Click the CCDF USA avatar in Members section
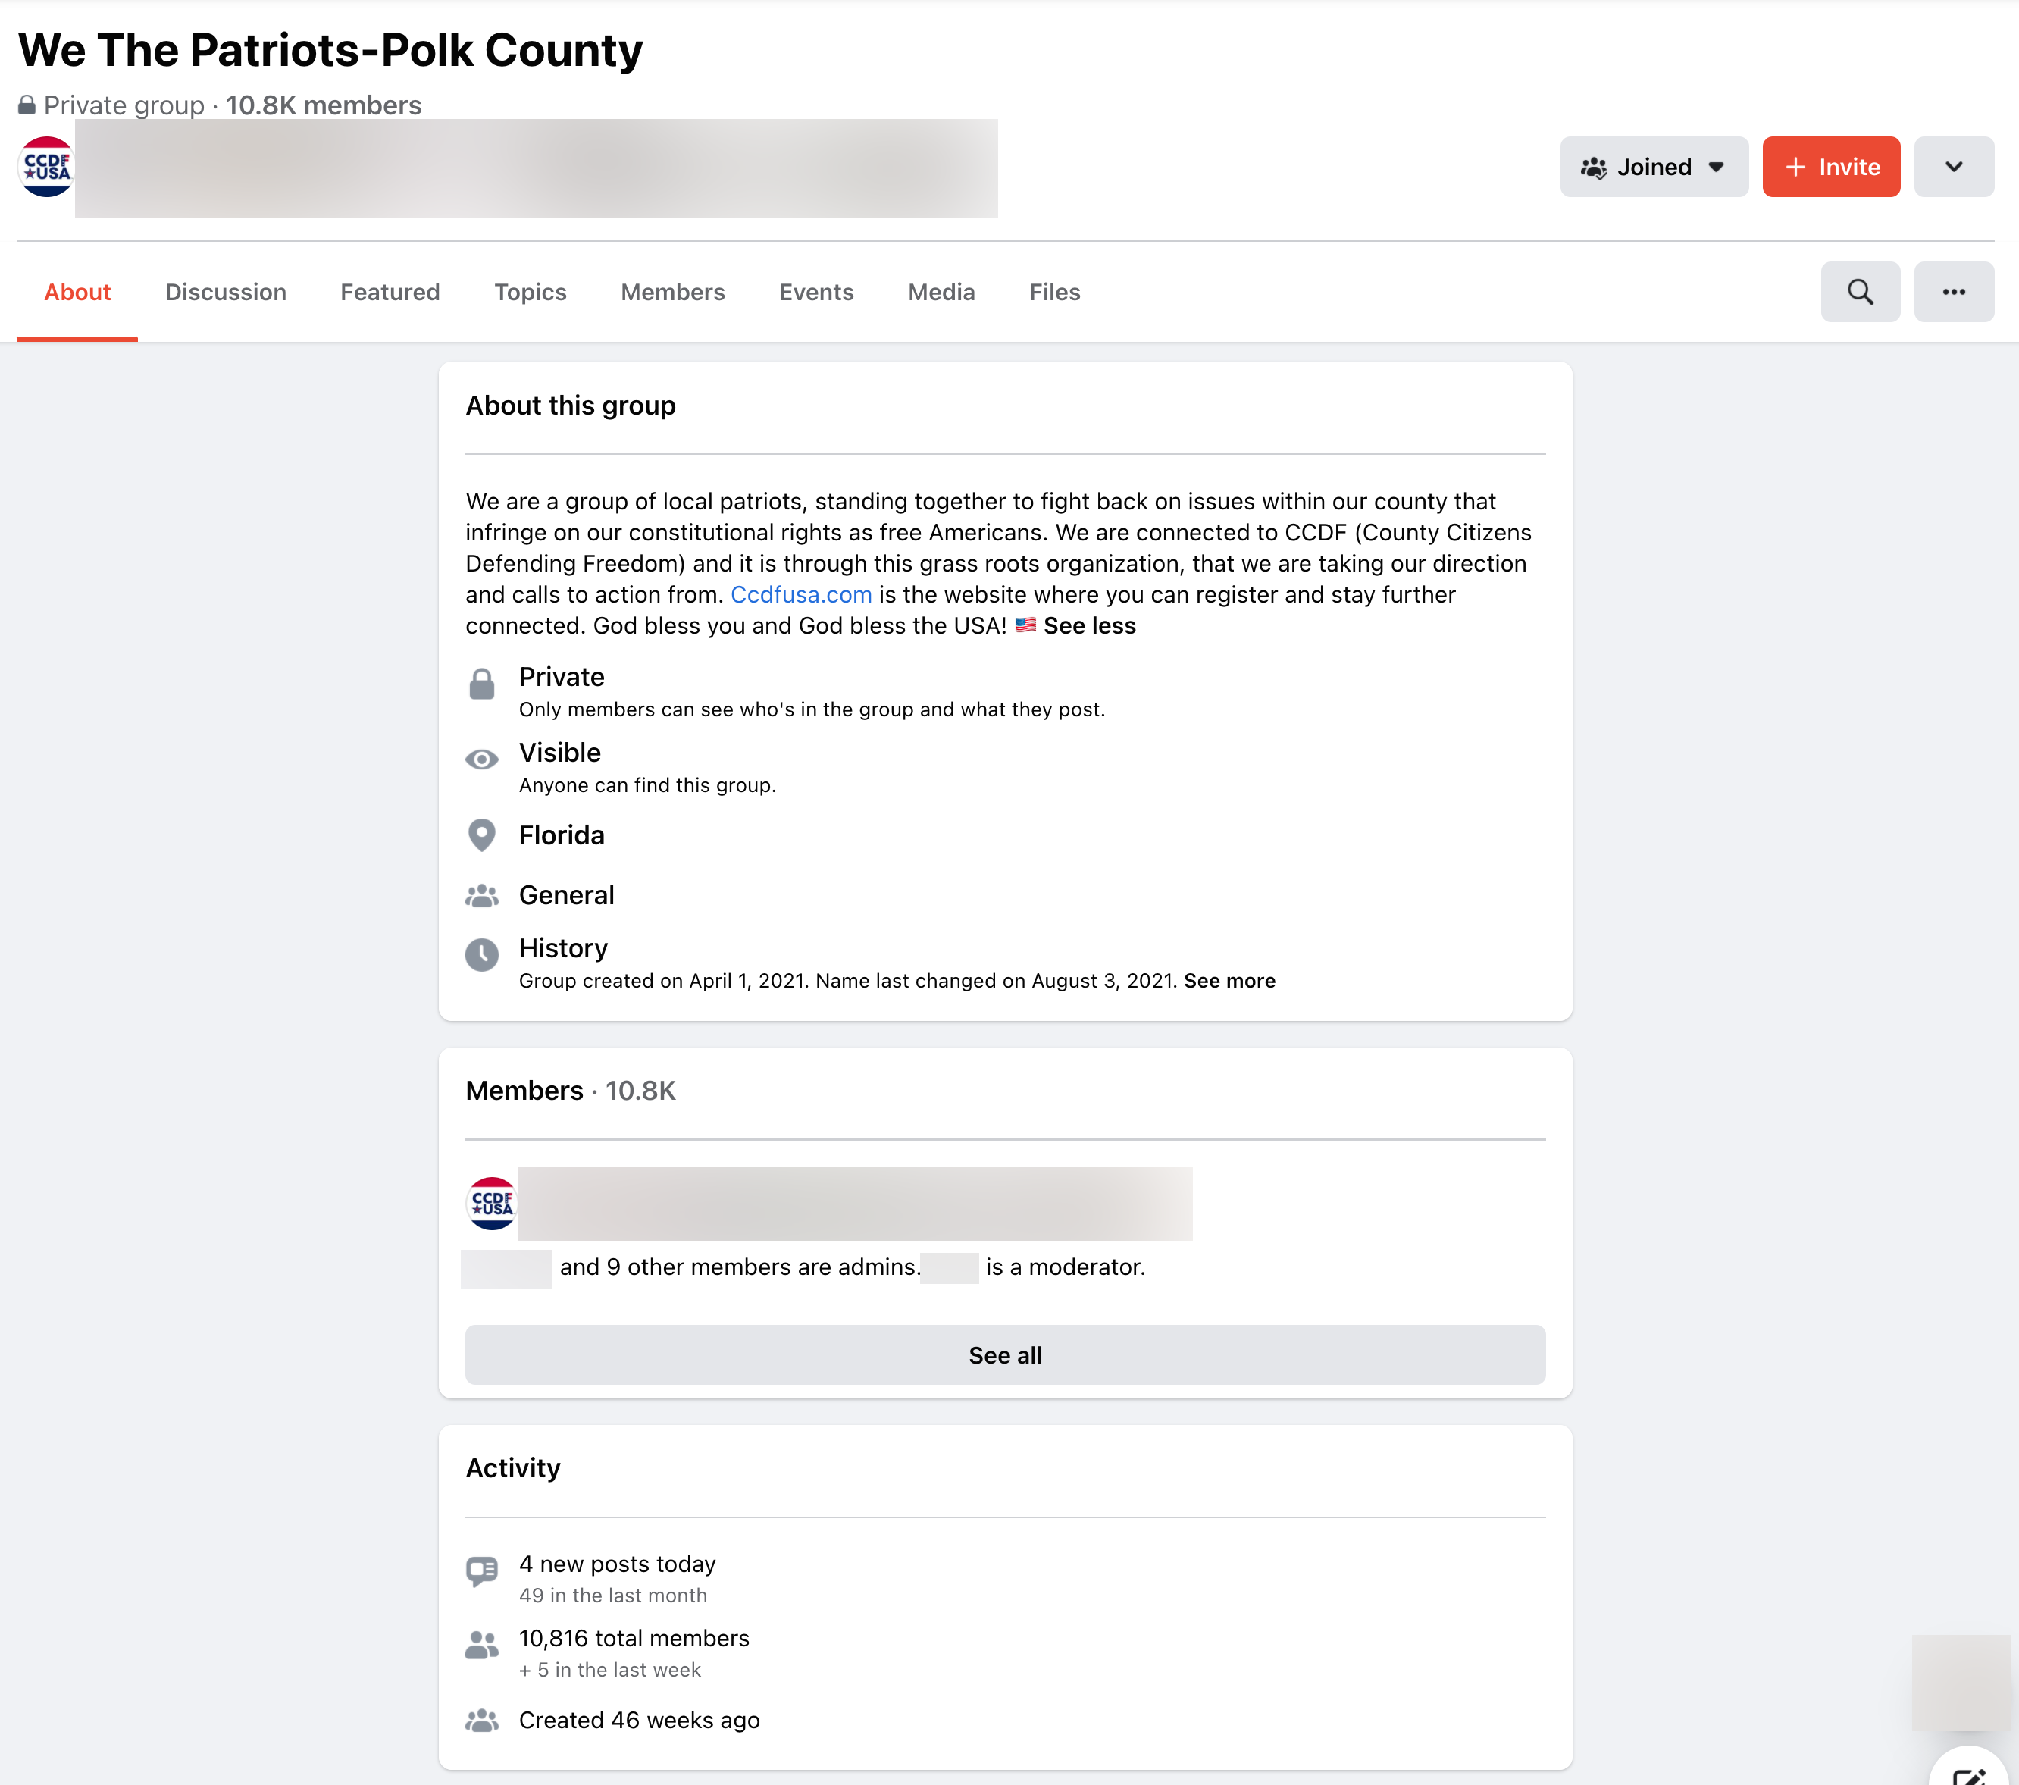The image size is (2019, 1785). pyautogui.click(x=491, y=1202)
